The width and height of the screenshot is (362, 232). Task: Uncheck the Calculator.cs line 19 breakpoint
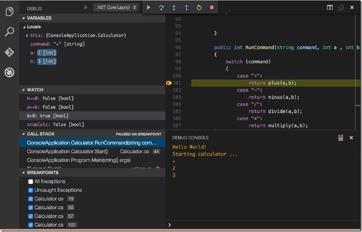pos(30,199)
